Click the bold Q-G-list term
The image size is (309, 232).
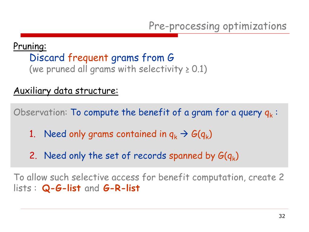coord(61,188)
